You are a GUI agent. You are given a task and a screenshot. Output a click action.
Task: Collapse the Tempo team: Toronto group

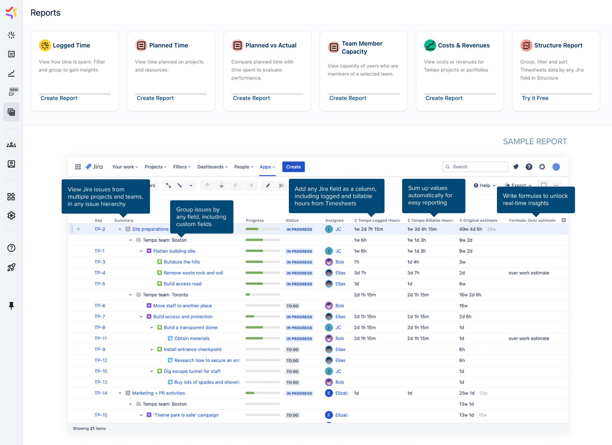pos(131,295)
